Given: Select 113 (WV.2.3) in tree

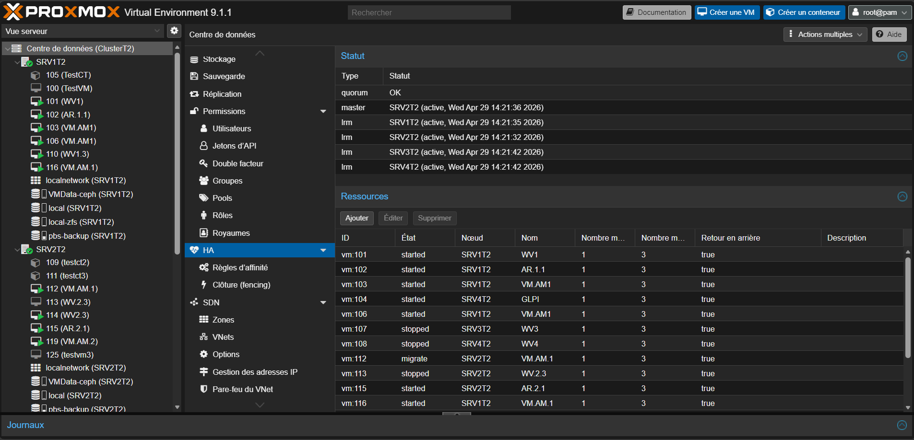Looking at the screenshot, I should (68, 302).
